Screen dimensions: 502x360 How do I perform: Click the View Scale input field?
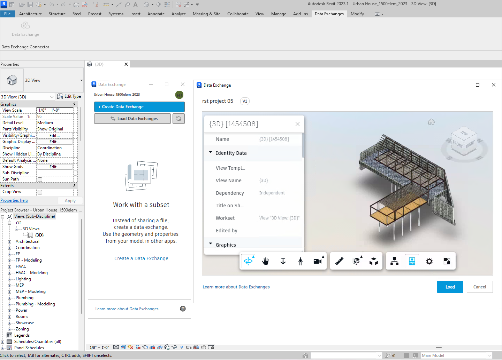click(x=55, y=110)
